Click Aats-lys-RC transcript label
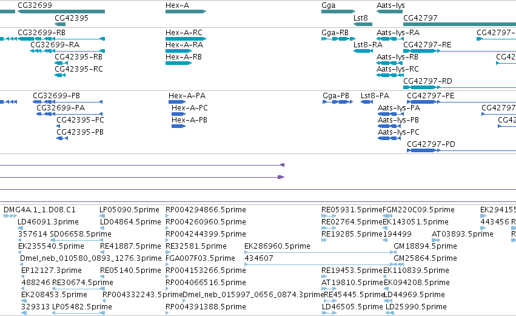This screenshot has height=316, width=516. tap(398, 69)
